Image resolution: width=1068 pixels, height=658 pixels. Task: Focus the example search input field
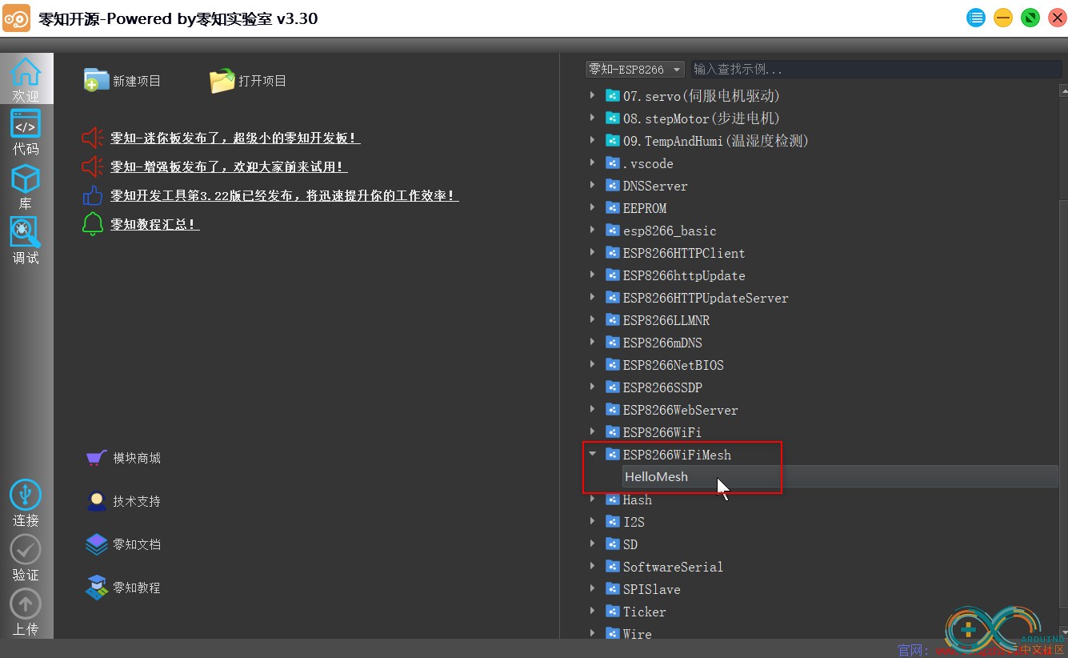[x=876, y=70]
